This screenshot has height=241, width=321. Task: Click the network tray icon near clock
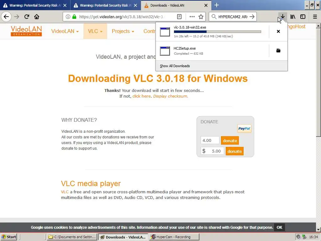coord(304,237)
